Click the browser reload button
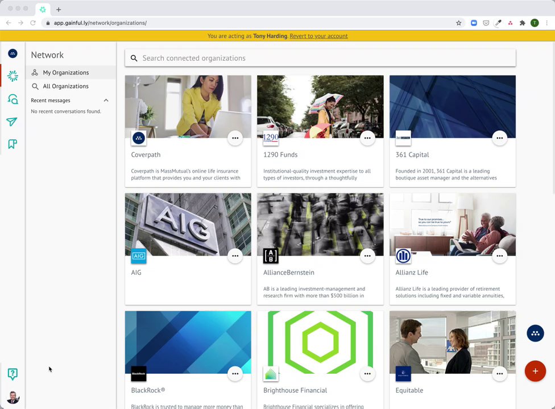Screen dimensions: 555x409 click(x=33, y=23)
